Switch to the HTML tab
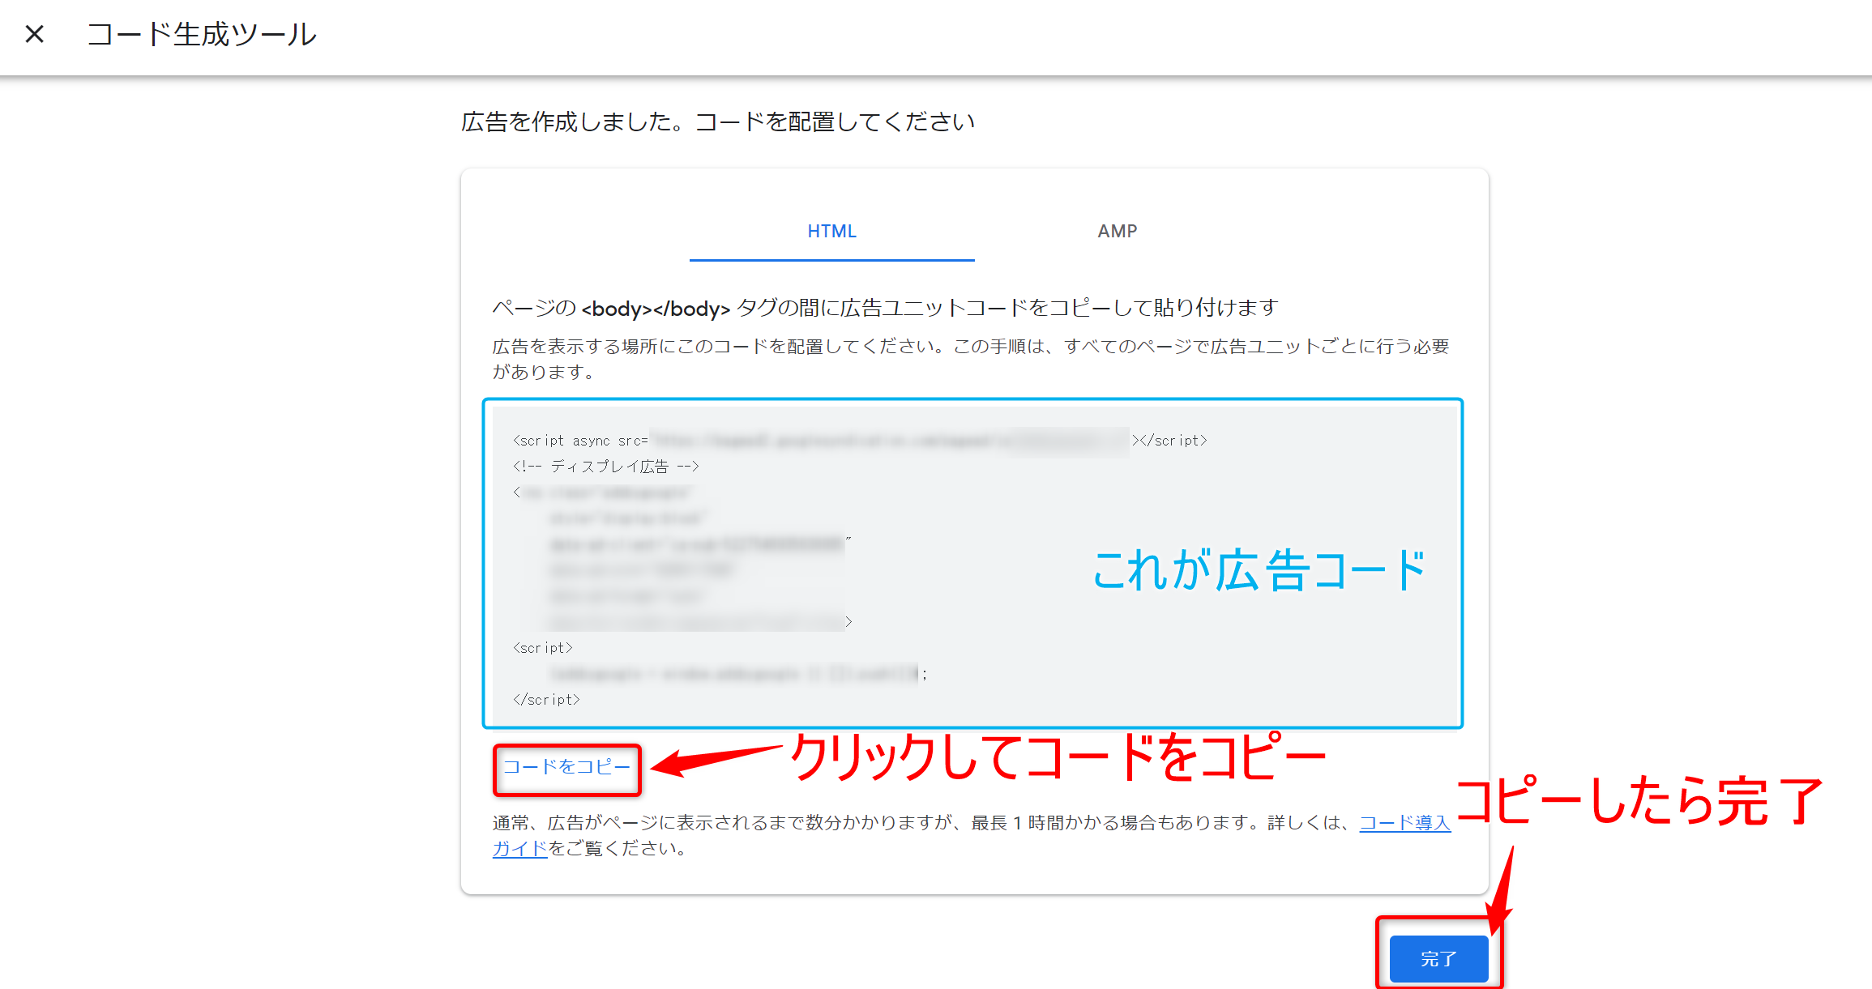 tap(831, 231)
